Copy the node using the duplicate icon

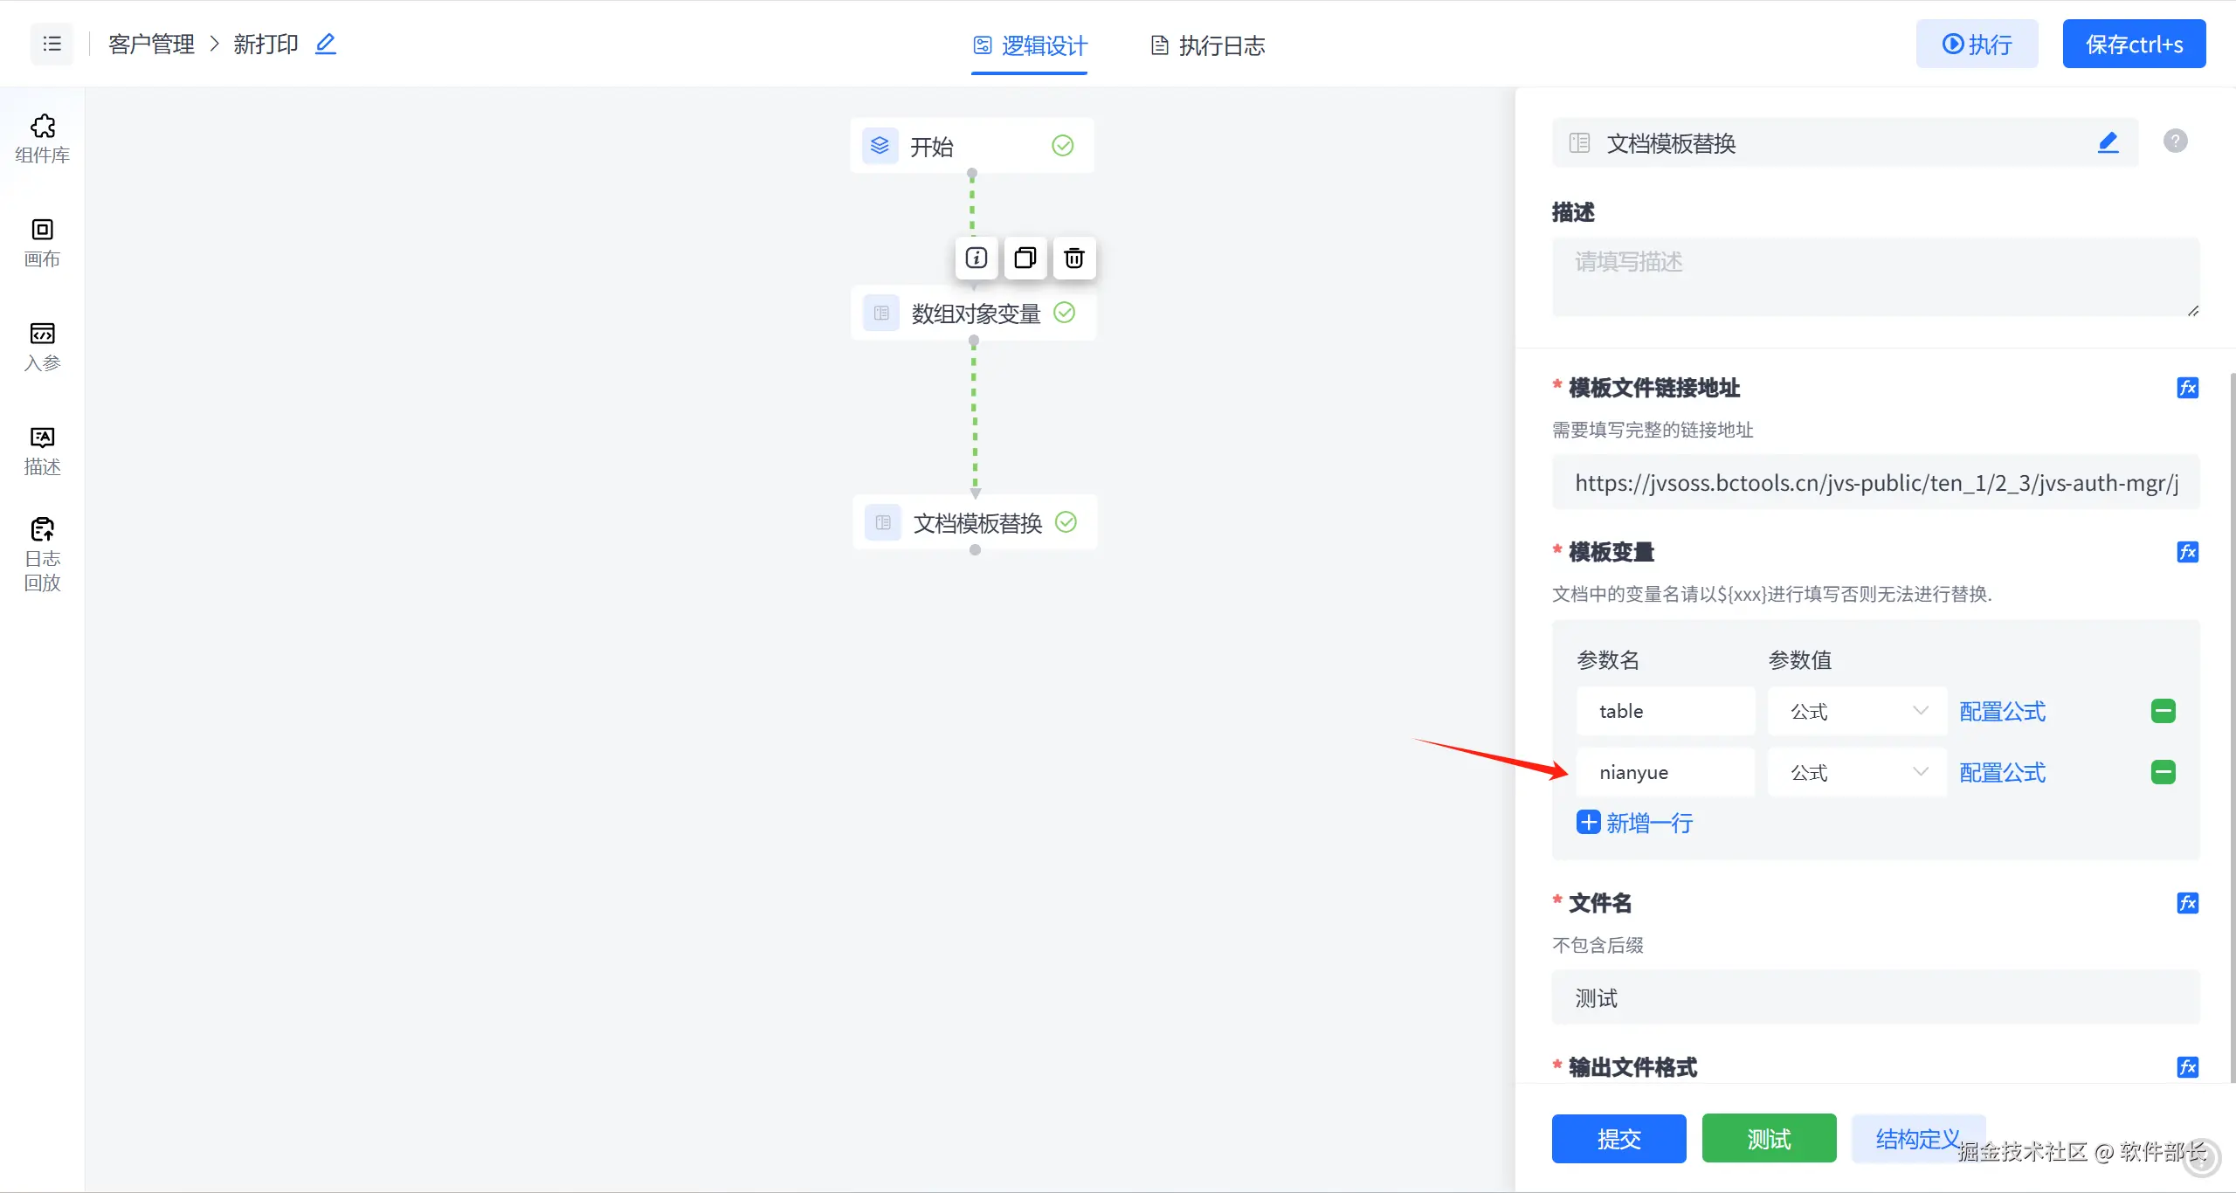(1025, 258)
